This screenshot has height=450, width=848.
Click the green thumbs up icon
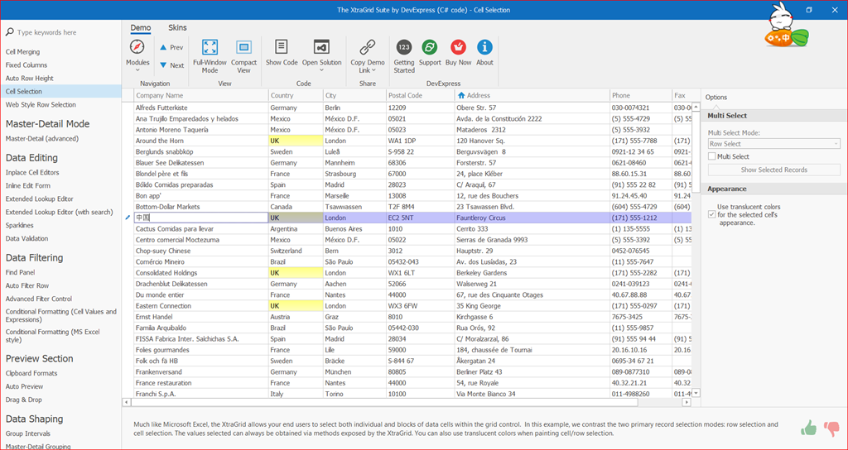tap(808, 428)
